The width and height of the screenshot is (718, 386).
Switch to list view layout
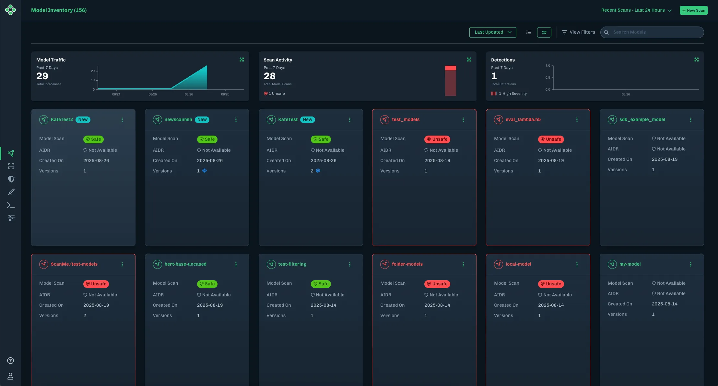click(528, 32)
